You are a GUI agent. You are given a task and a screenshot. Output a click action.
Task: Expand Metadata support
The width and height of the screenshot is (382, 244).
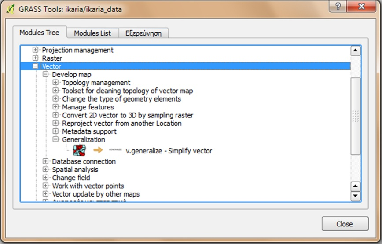coord(55,131)
